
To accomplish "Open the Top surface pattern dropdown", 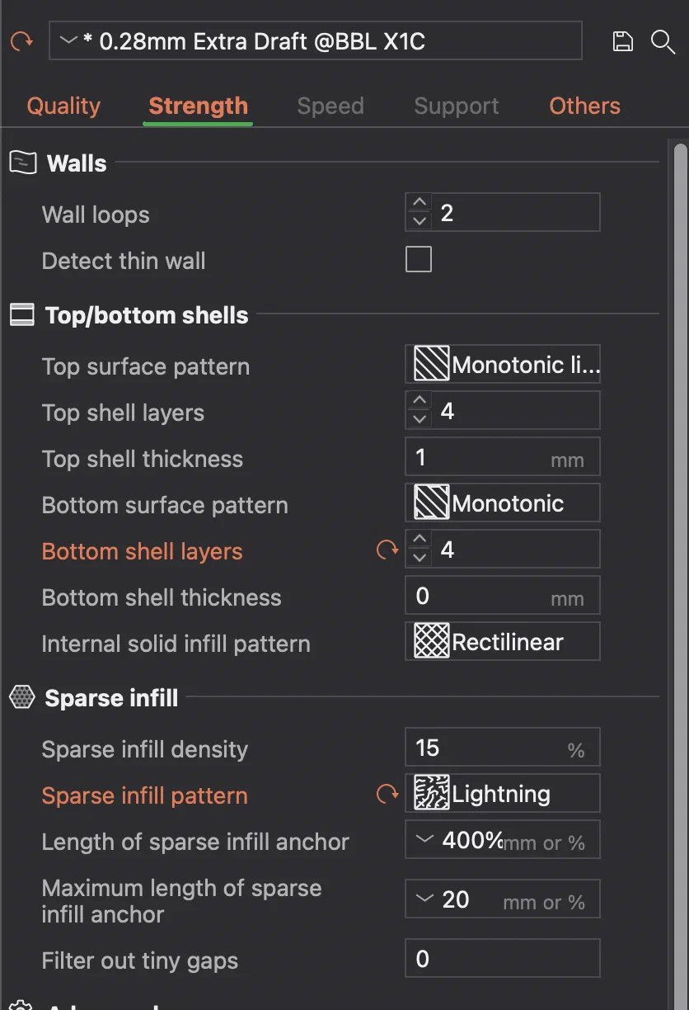I will click(503, 365).
